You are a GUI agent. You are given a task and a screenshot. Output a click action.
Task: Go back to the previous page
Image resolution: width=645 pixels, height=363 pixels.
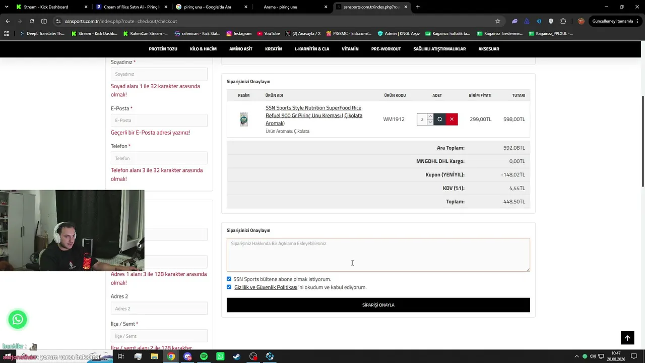8,21
